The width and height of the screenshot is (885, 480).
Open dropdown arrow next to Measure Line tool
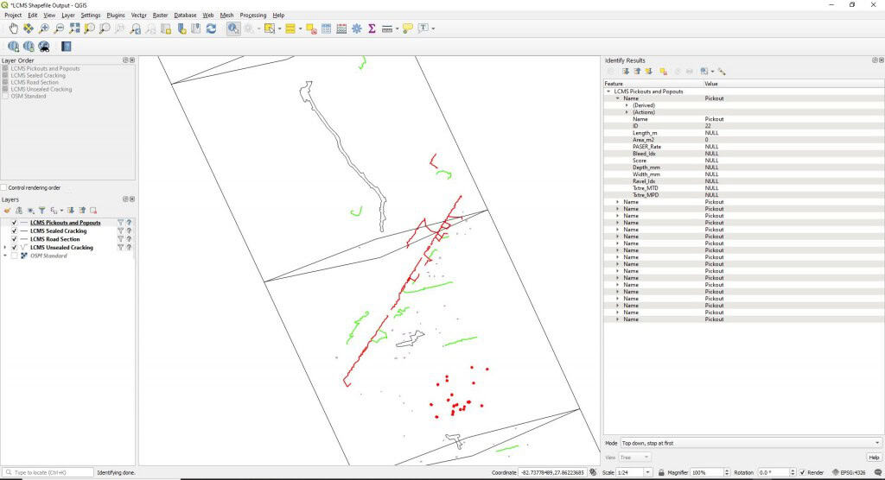tap(397, 28)
